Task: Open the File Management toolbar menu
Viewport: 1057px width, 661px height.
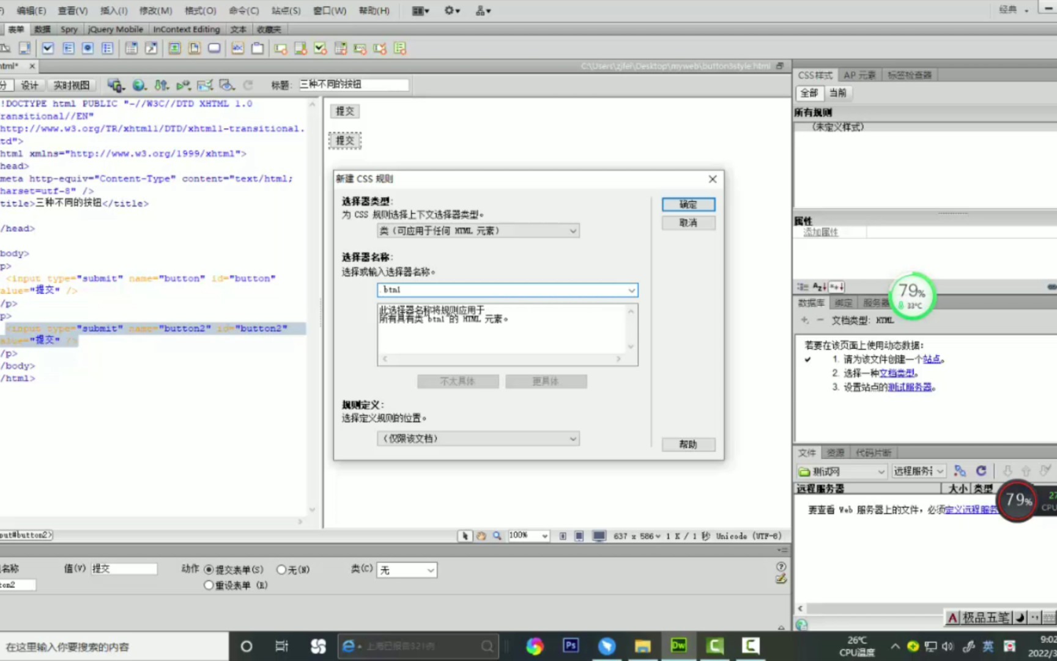Action: coord(161,85)
